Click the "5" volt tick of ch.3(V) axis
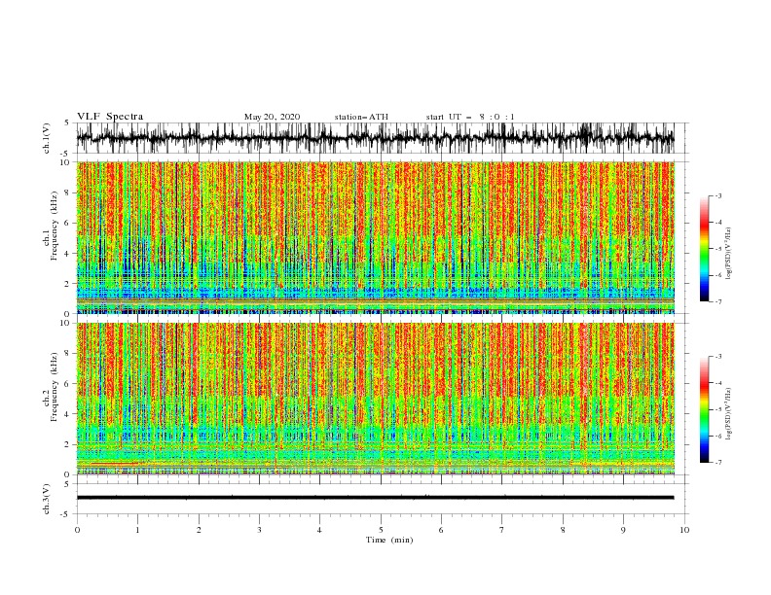 [67, 484]
